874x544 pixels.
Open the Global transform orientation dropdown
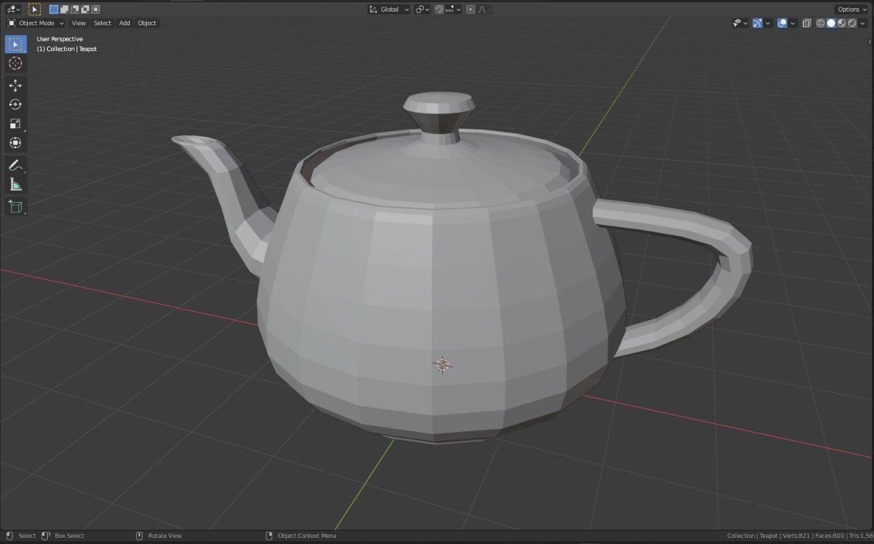(389, 10)
